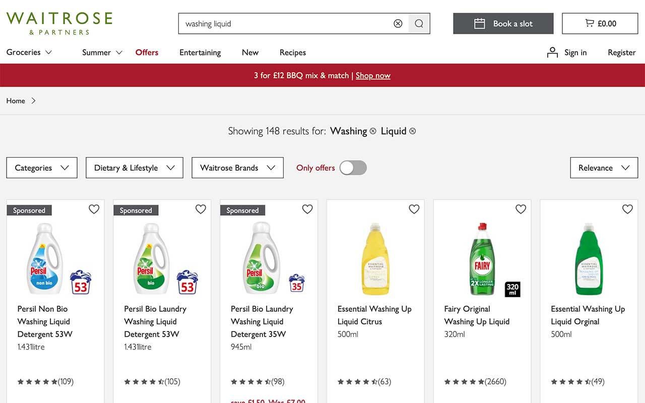The width and height of the screenshot is (645, 403).
Task: Open Persil Bio Laundry 53W product image
Action: pyautogui.click(x=162, y=258)
